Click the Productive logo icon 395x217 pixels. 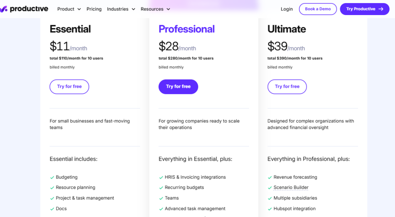point(3,9)
